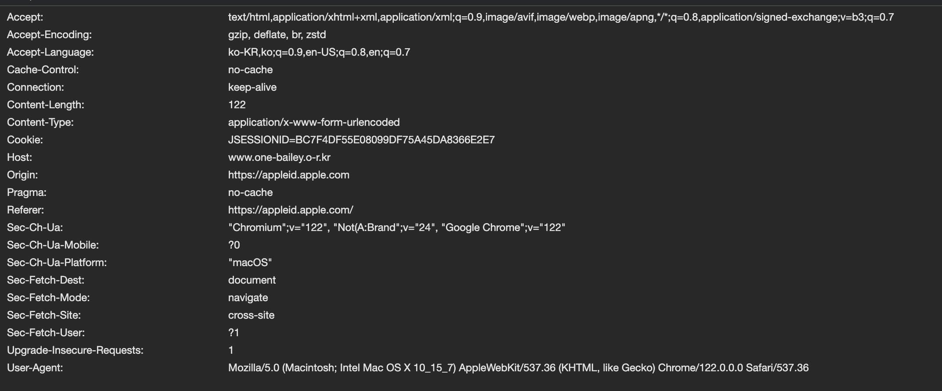Viewport: 942px width, 391px height.
Task: Select the keep-alive Connection value
Action: pyautogui.click(x=252, y=87)
